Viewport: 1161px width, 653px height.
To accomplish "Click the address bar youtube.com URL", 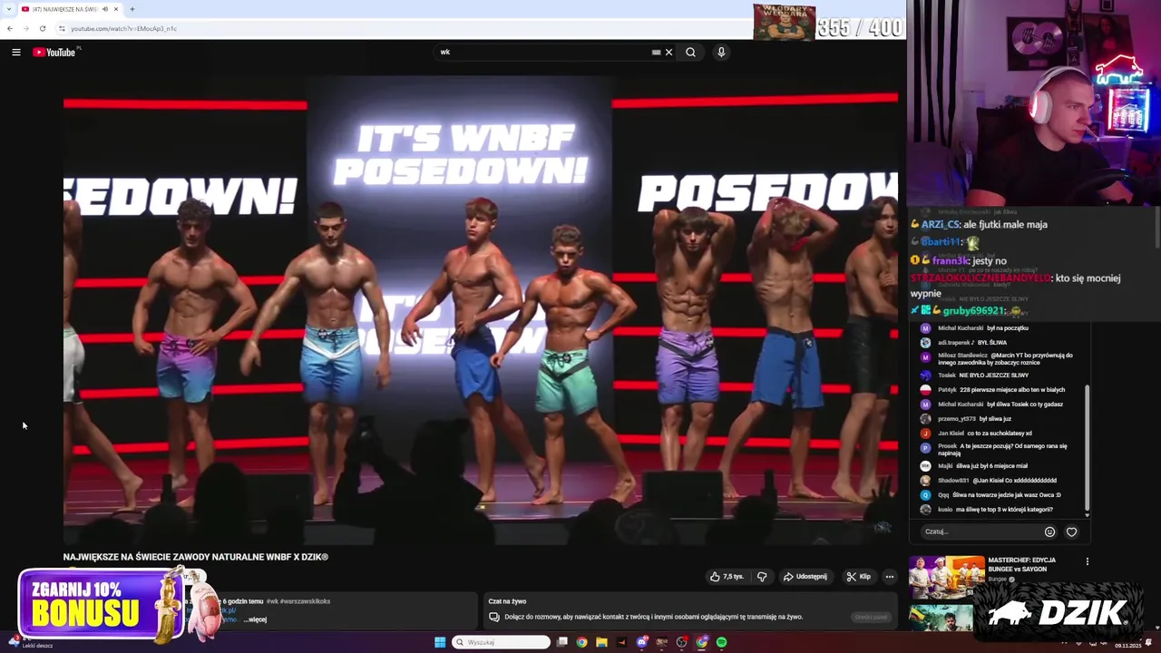I will coord(123,28).
